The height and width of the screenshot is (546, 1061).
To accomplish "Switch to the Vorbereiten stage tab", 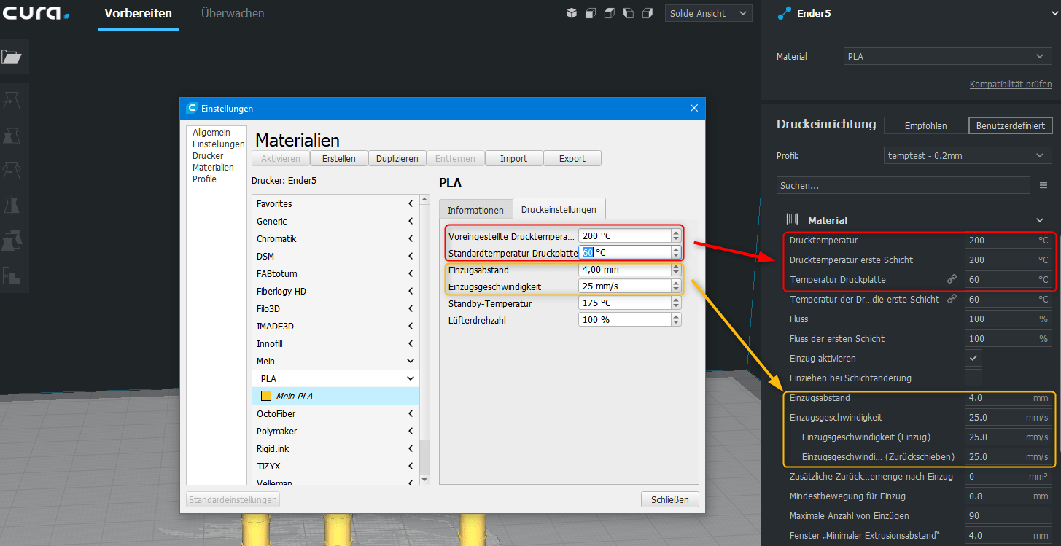I will tap(139, 13).
